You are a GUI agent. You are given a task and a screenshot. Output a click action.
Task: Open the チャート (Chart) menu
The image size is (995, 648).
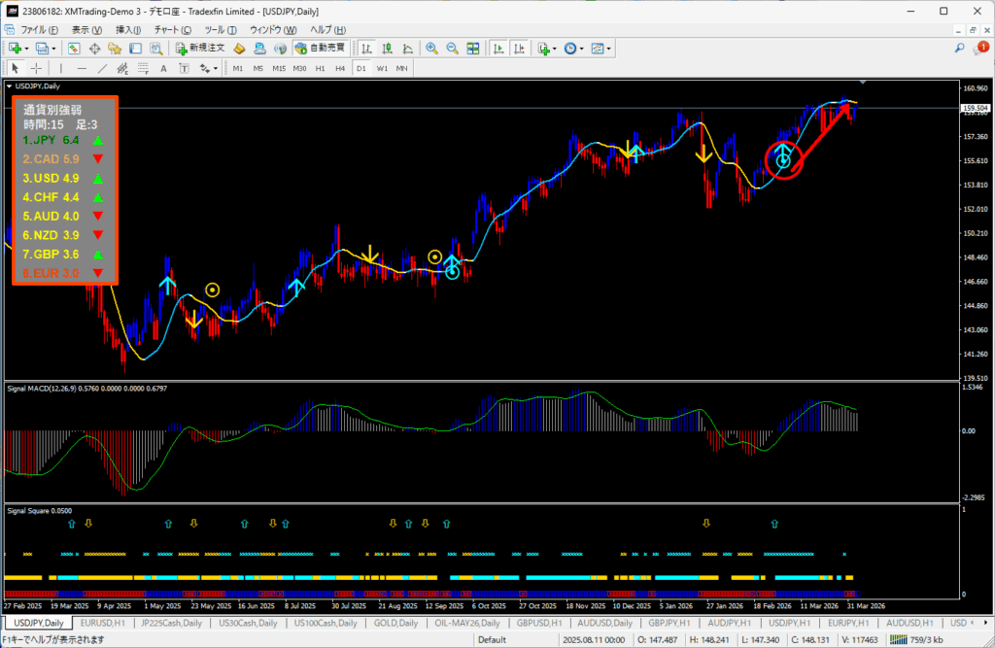[172, 30]
